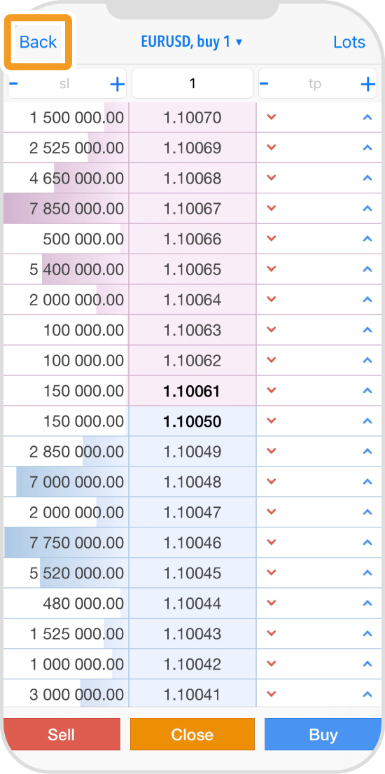
Task: Tap the red down arrow beside 1.10070
Action: click(271, 118)
